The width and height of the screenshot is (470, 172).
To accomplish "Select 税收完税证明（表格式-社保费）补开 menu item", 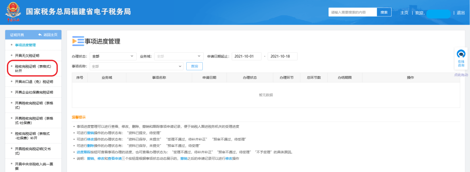I will point(32,136).
